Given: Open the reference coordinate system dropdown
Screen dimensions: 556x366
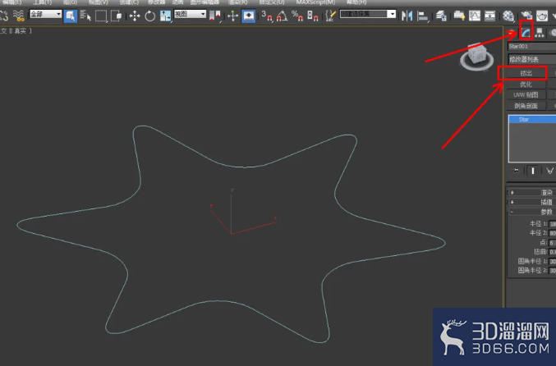Looking at the screenshot, I should pos(190,14).
